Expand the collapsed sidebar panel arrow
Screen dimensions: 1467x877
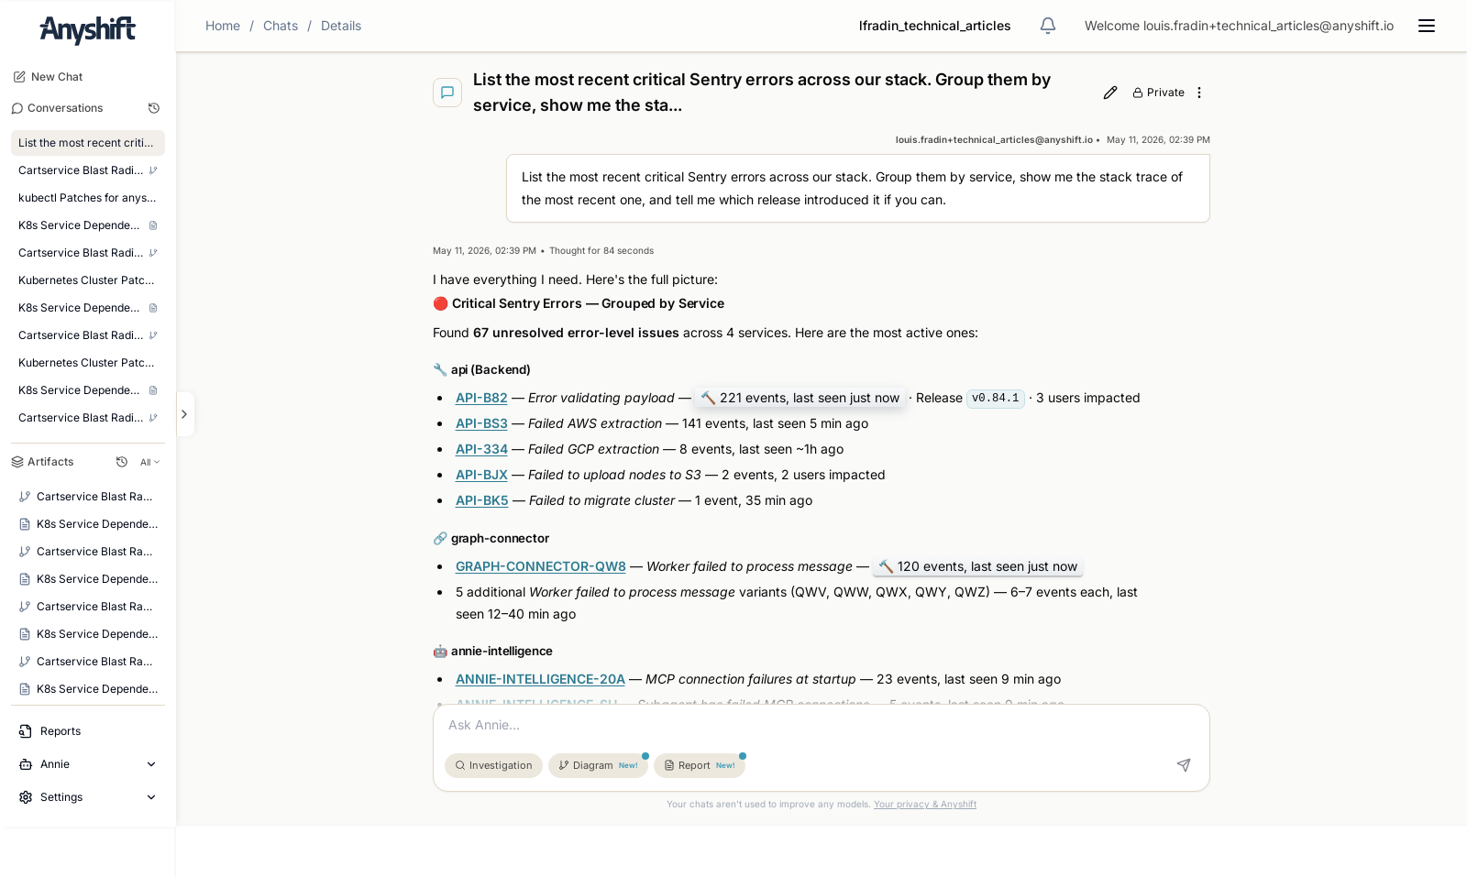(184, 414)
